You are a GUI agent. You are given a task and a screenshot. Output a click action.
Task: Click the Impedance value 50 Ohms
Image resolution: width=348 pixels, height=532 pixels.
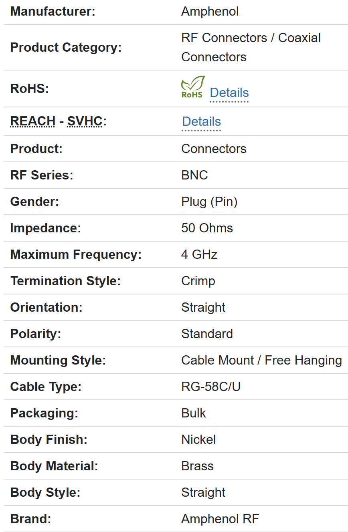pos(207,228)
